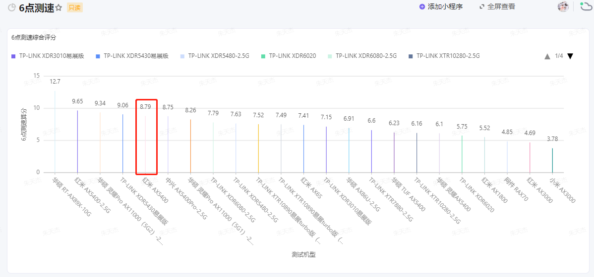Viewport: 594px width, 277px height.
Task: Click the 5.52 value label
Action: 484,128
